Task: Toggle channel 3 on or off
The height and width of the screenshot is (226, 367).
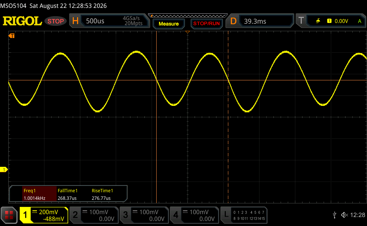Action: click(x=125, y=215)
